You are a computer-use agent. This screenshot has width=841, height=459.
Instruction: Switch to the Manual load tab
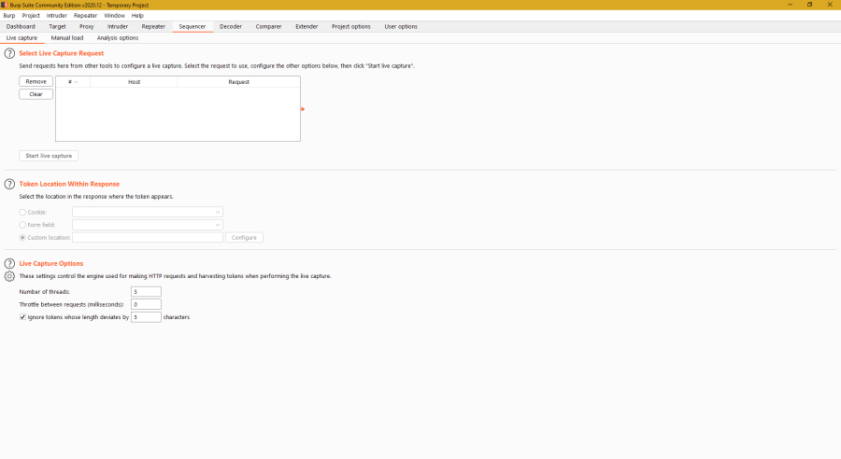pyautogui.click(x=67, y=38)
